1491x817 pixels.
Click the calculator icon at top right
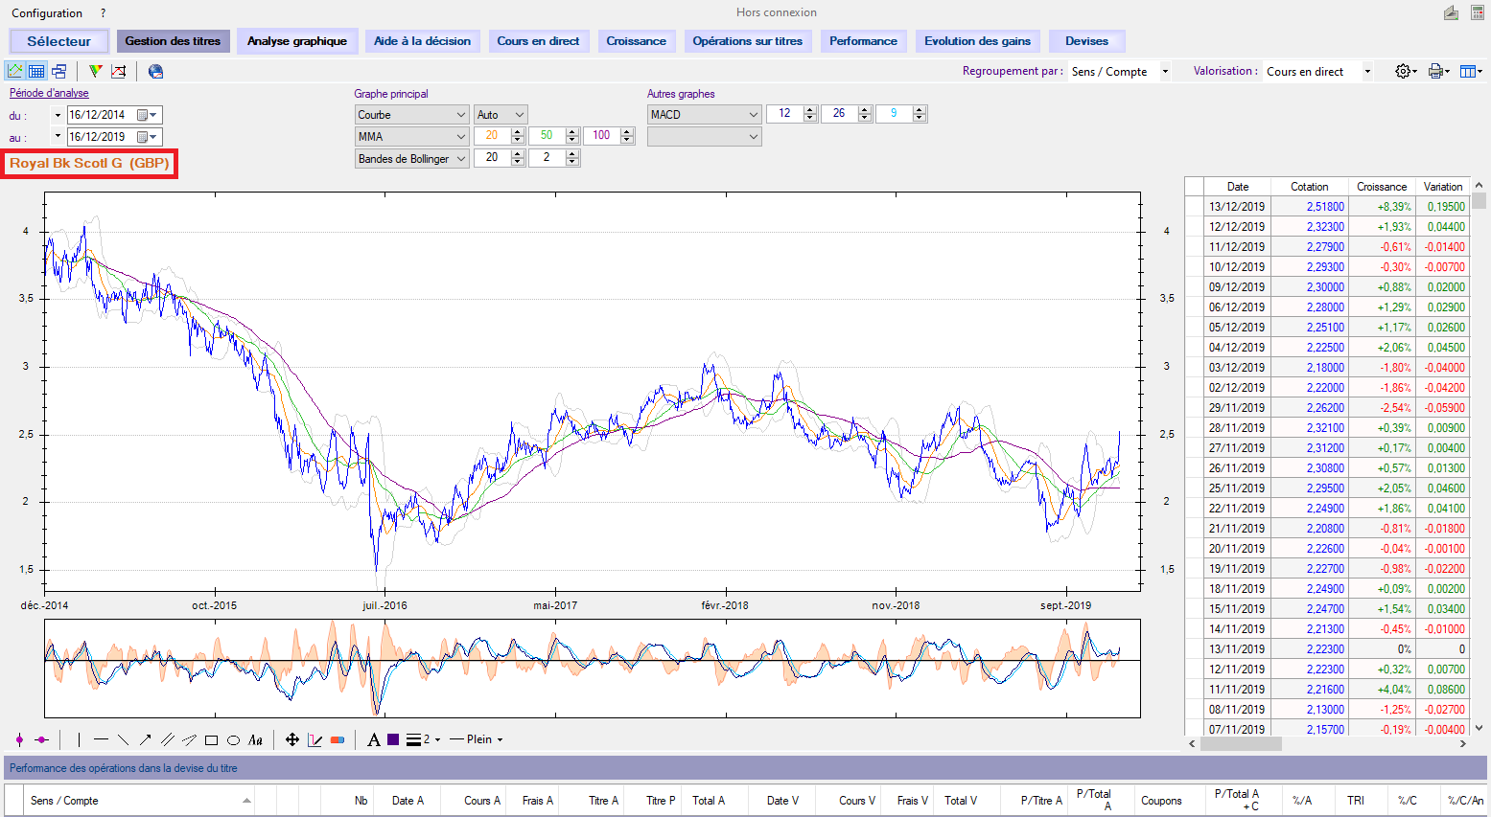1477,12
